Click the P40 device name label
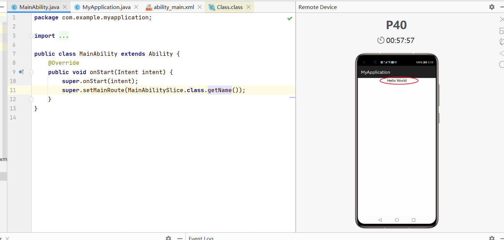This screenshot has width=504, height=240. [397, 25]
